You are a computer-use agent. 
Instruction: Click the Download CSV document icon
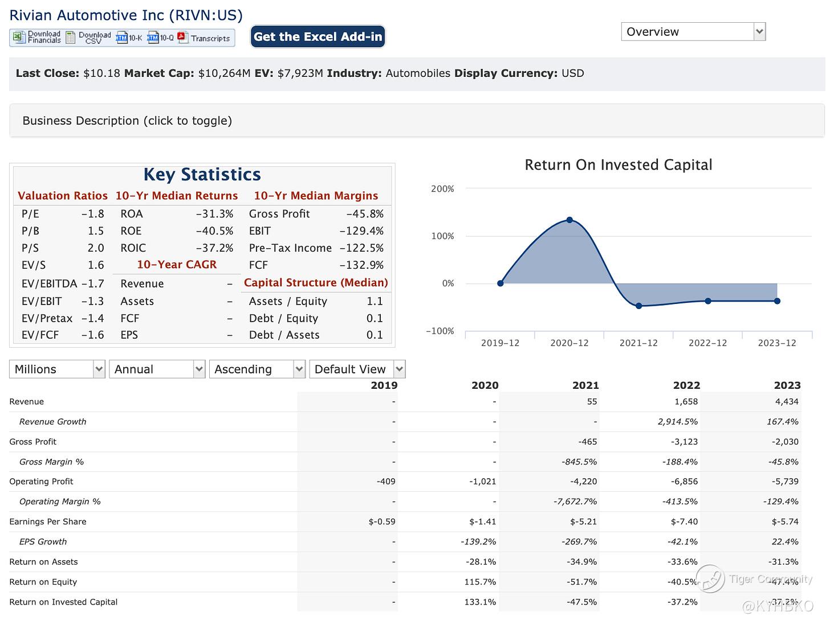tap(71, 38)
